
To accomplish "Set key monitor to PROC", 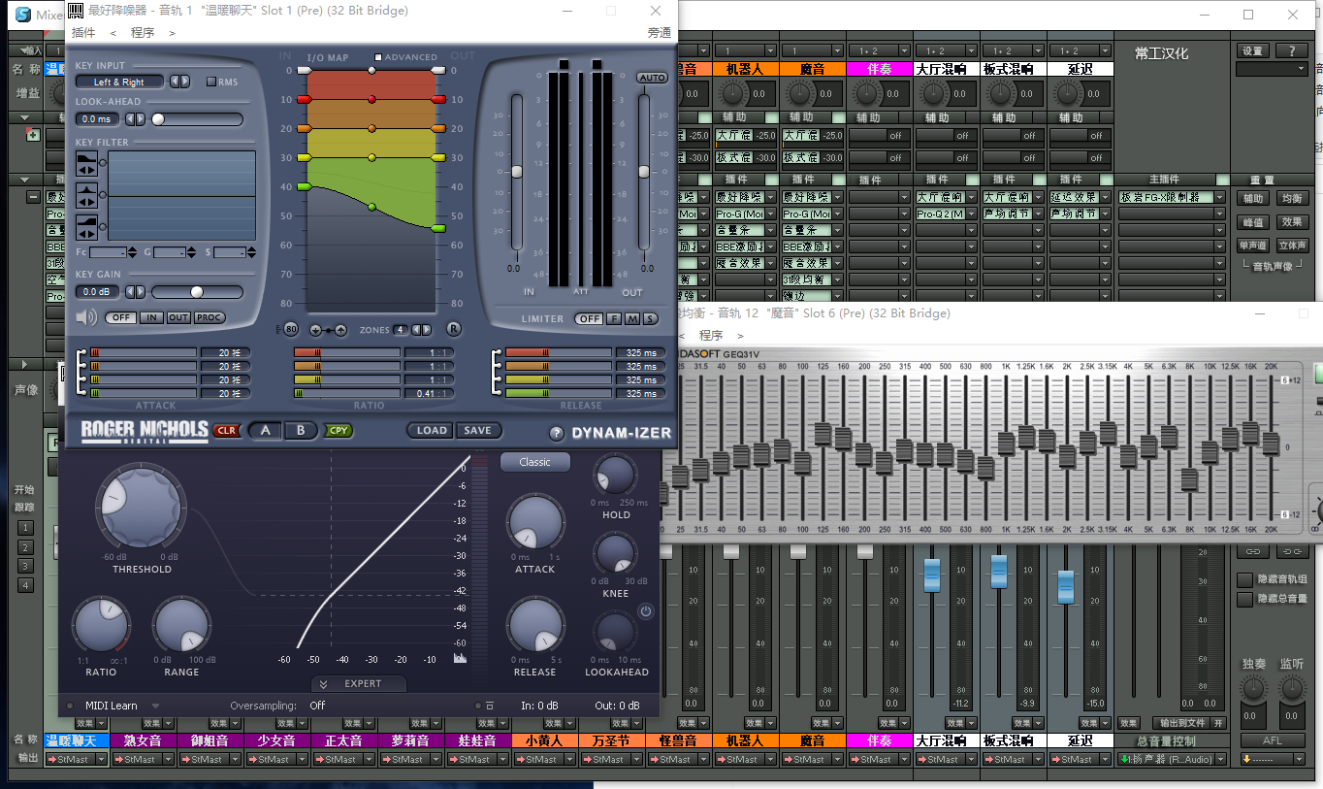I will tap(209, 317).
